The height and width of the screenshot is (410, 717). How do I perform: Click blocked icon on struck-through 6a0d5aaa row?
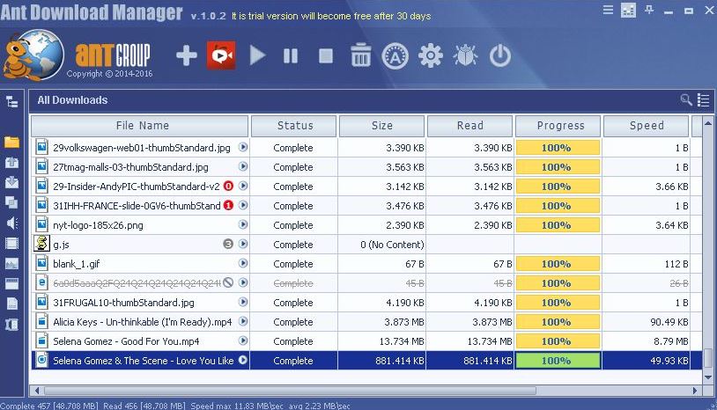point(228,282)
